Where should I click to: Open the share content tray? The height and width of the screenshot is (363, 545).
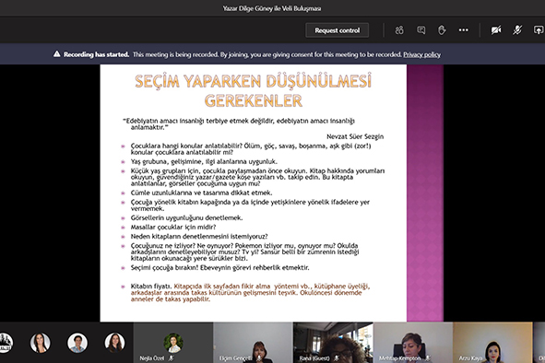pyautogui.click(x=539, y=30)
